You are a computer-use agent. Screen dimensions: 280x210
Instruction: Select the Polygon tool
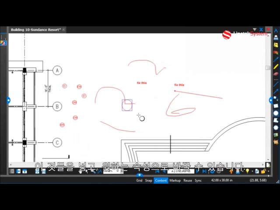pos(276,120)
